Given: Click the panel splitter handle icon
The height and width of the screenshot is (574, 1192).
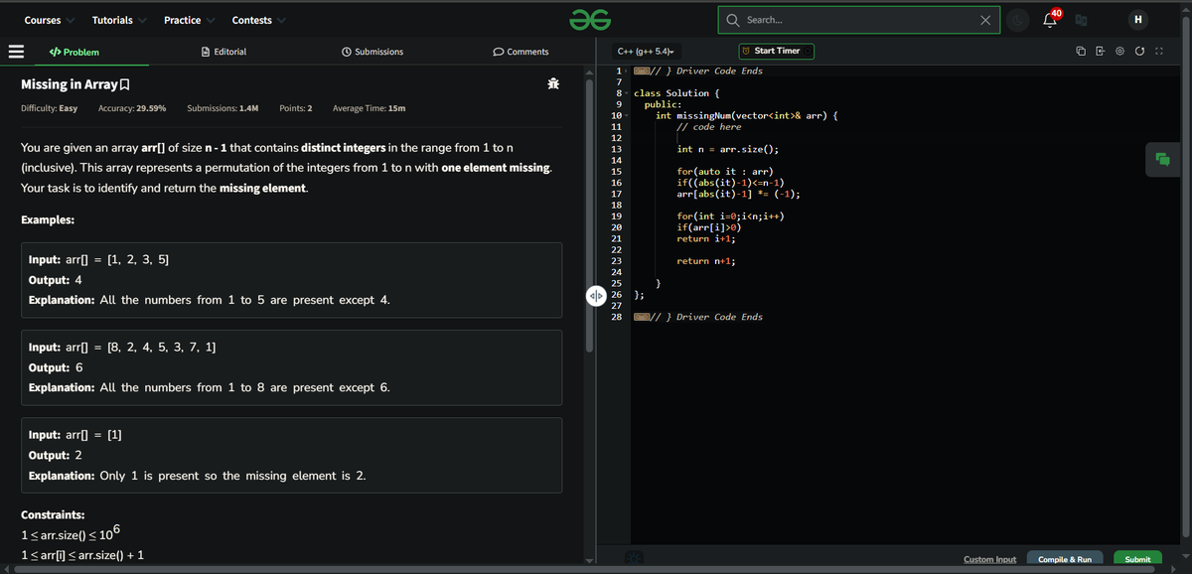Looking at the screenshot, I should click(595, 295).
